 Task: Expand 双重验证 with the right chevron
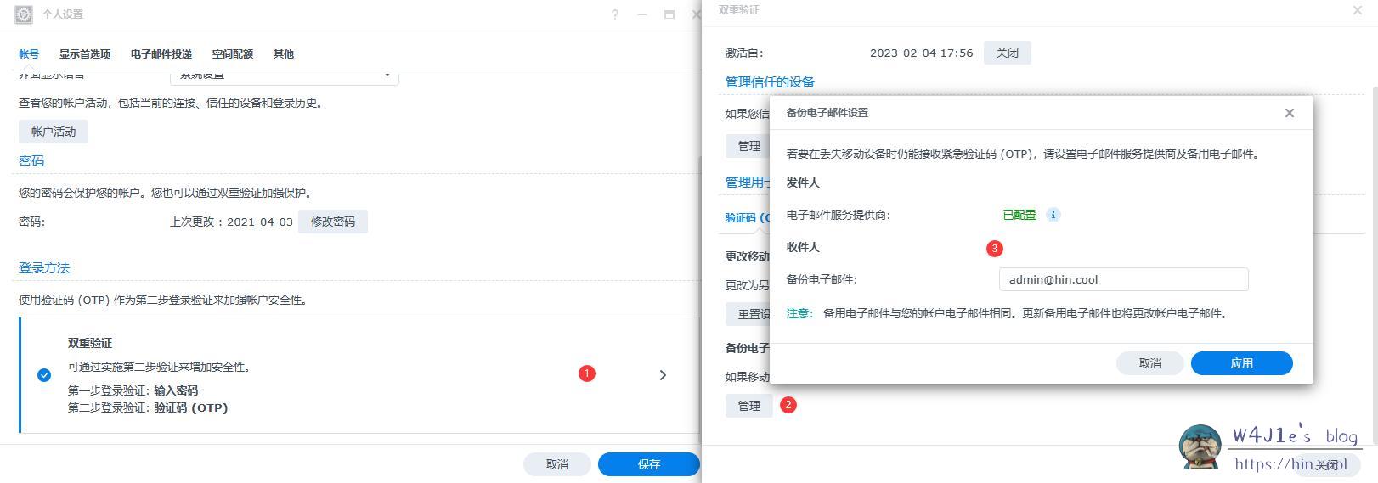pos(663,375)
